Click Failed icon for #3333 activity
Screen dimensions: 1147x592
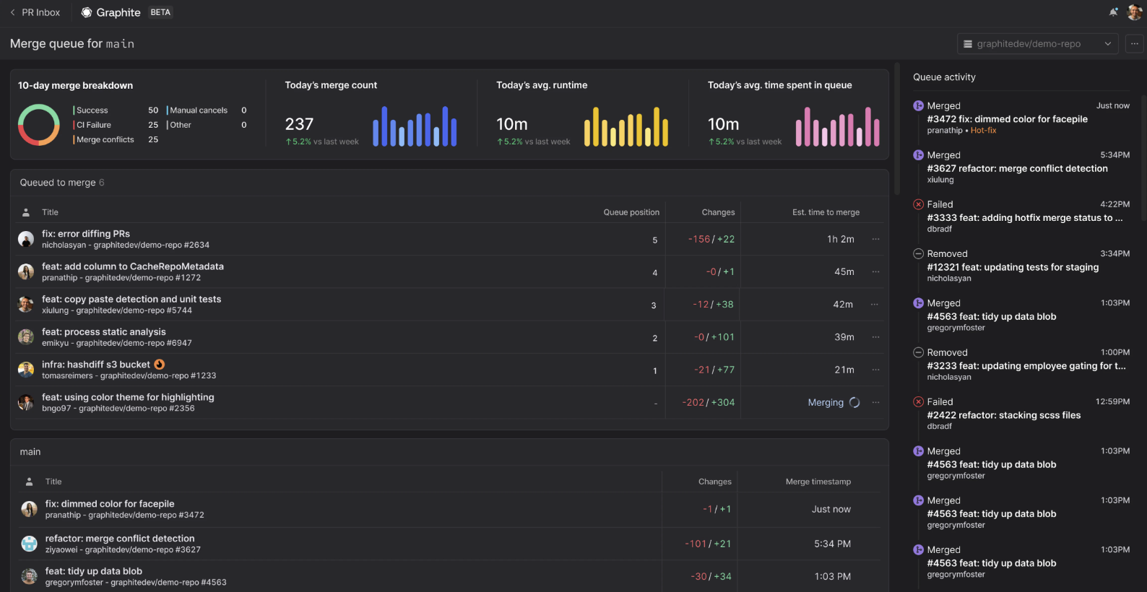pyautogui.click(x=918, y=204)
